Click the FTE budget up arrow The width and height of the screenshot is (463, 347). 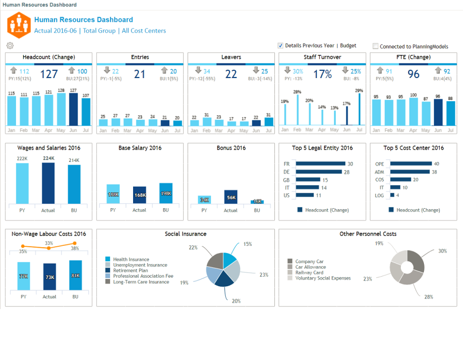(438, 70)
